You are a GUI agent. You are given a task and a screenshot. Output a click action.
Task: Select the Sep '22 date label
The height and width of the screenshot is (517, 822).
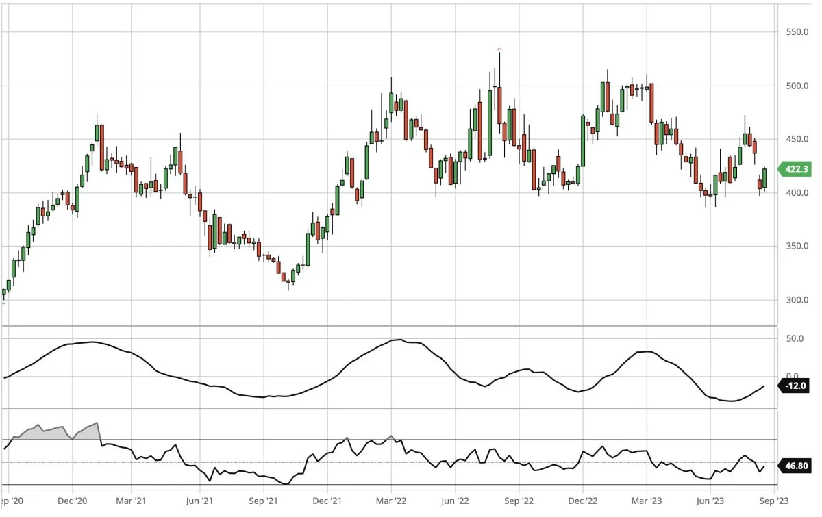click(519, 501)
